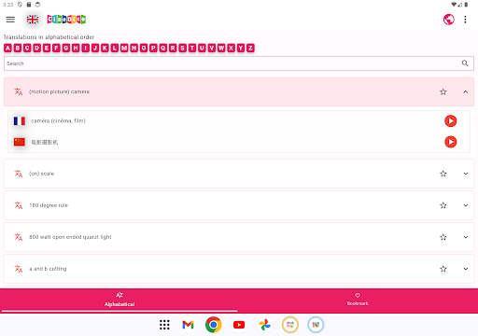Play the French camera pronunciation
Image resolution: width=478 pixels, height=336 pixels.
click(450, 121)
